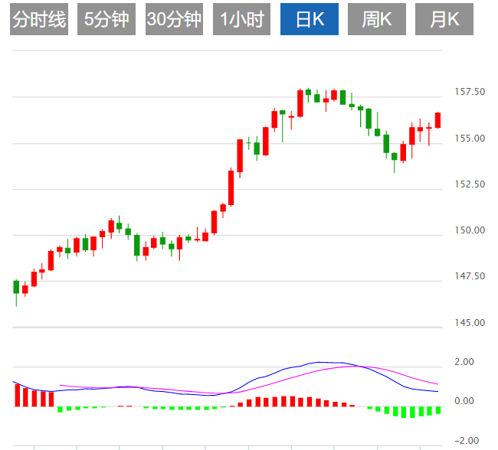Click the 145.00 price axis label
The width and height of the screenshot is (498, 450).
470,323
